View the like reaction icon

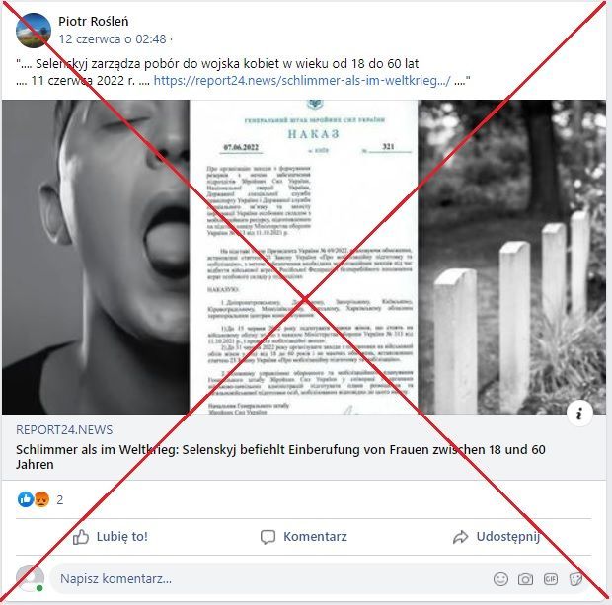click(x=26, y=499)
